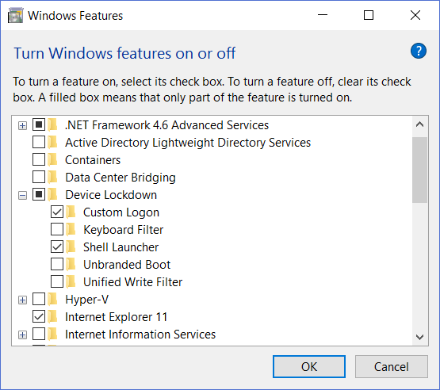Screen dimensions: 440x390
Task: Click the Unified Write Filter folder icon
Action: (71, 281)
